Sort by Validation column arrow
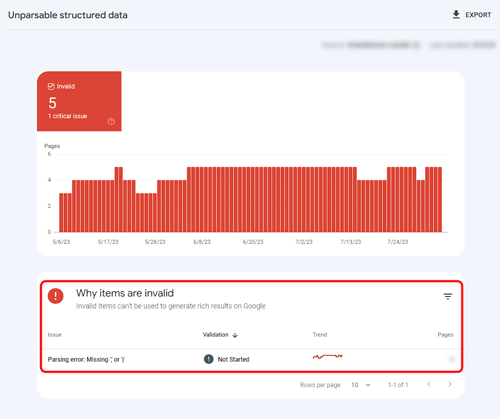The image size is (500, 419). coord(235,335)
